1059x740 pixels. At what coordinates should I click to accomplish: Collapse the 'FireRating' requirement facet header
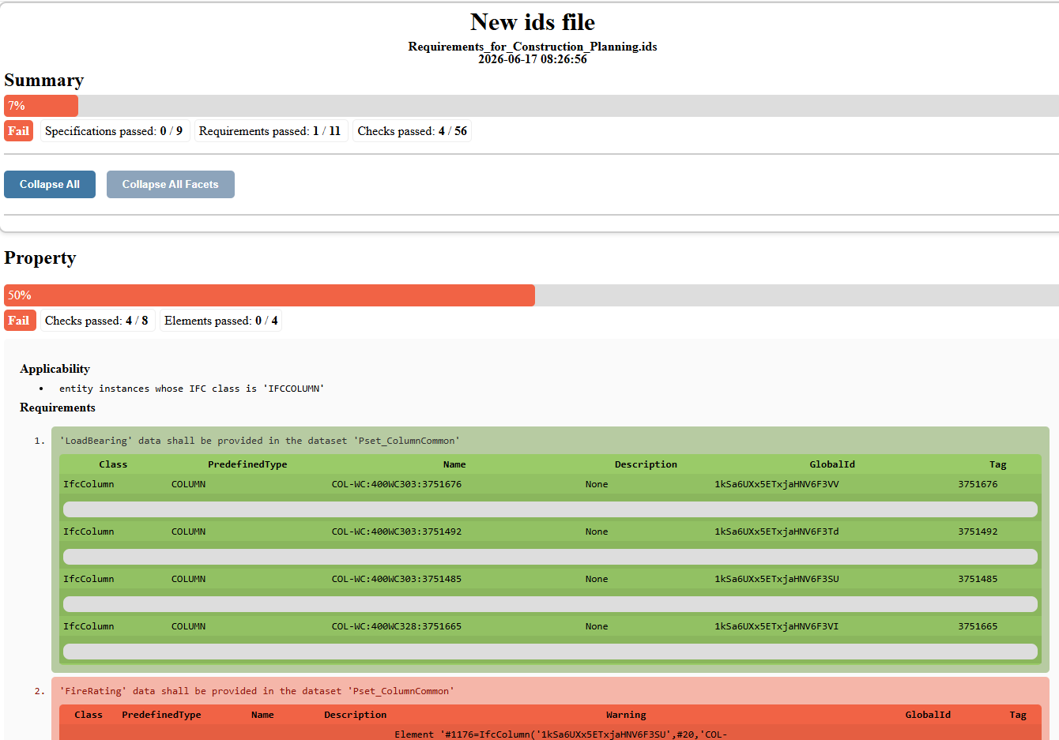257,691
